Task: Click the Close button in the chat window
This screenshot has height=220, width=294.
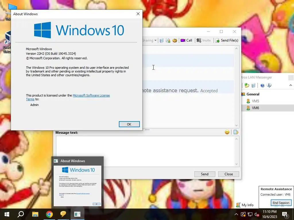Action: pos(229,174)
